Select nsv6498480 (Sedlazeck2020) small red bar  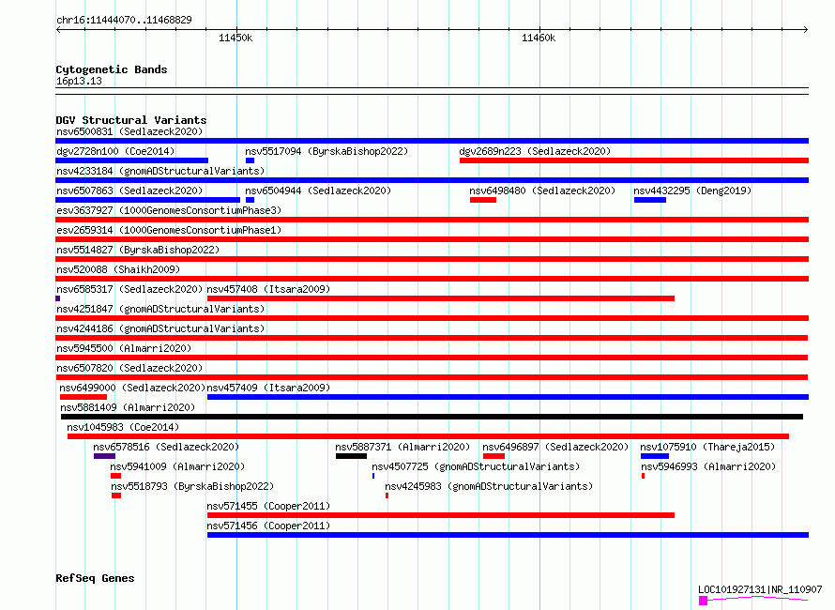pos(483,200)
